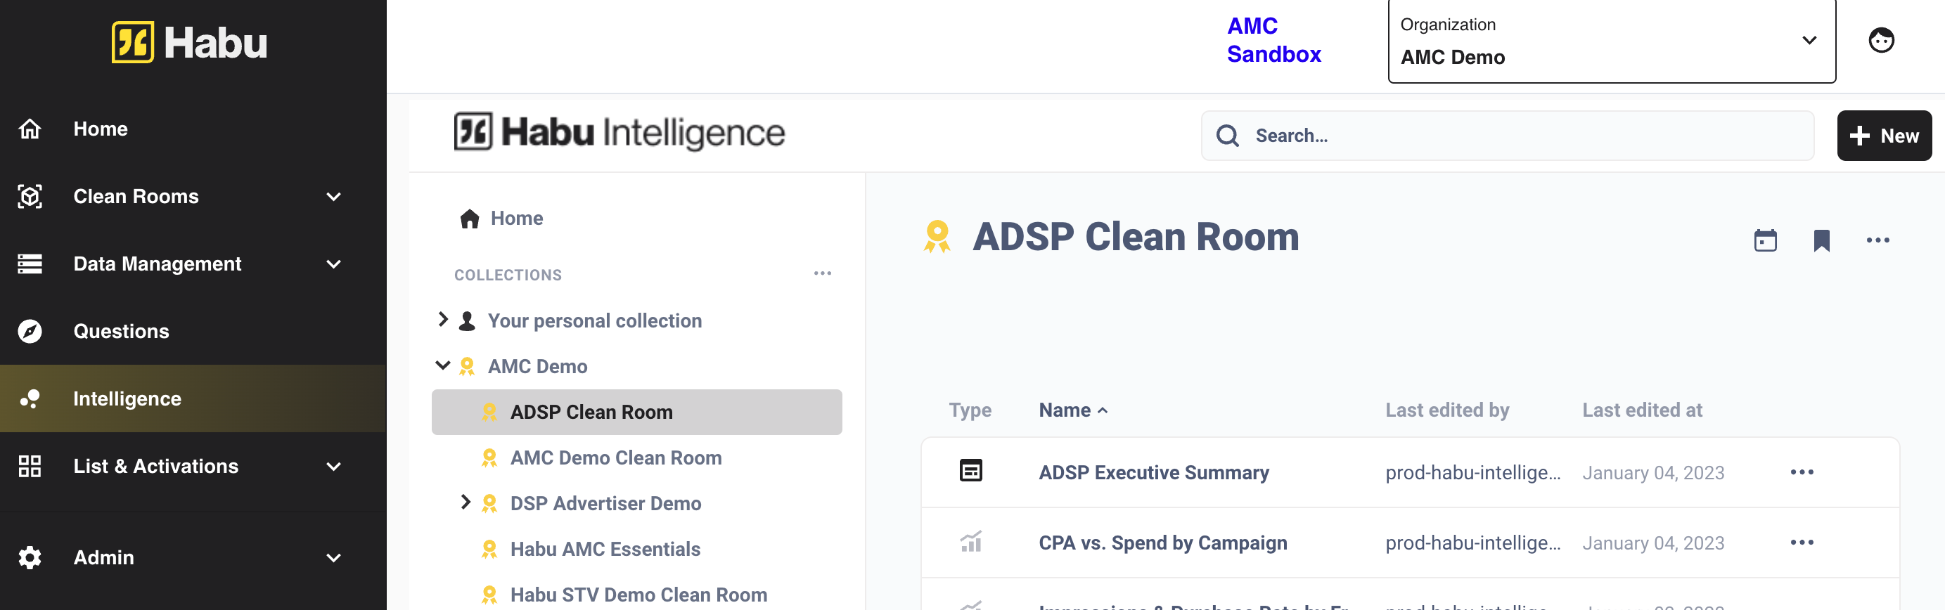Expand the DSP Advertiser Demo arrow
Image resolution: width=1945 pixels, height=610 pixels.
pos(465,502)
